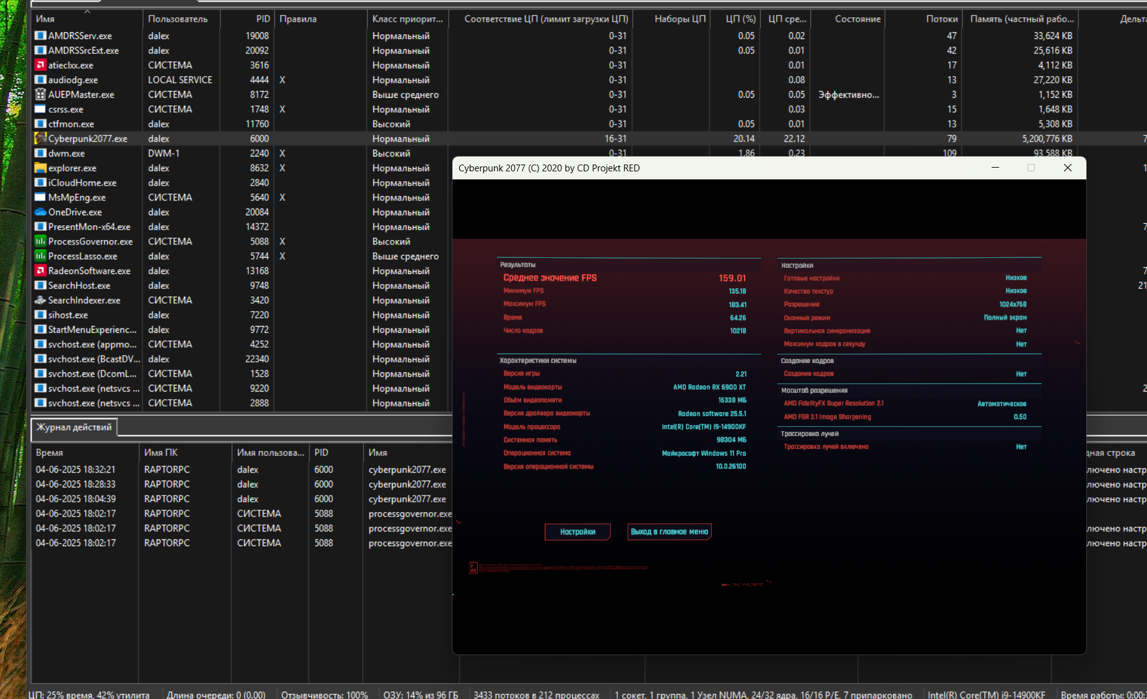
Task: Select the AUEPMaster.exe icon
Action: click(x=40, y=95)
